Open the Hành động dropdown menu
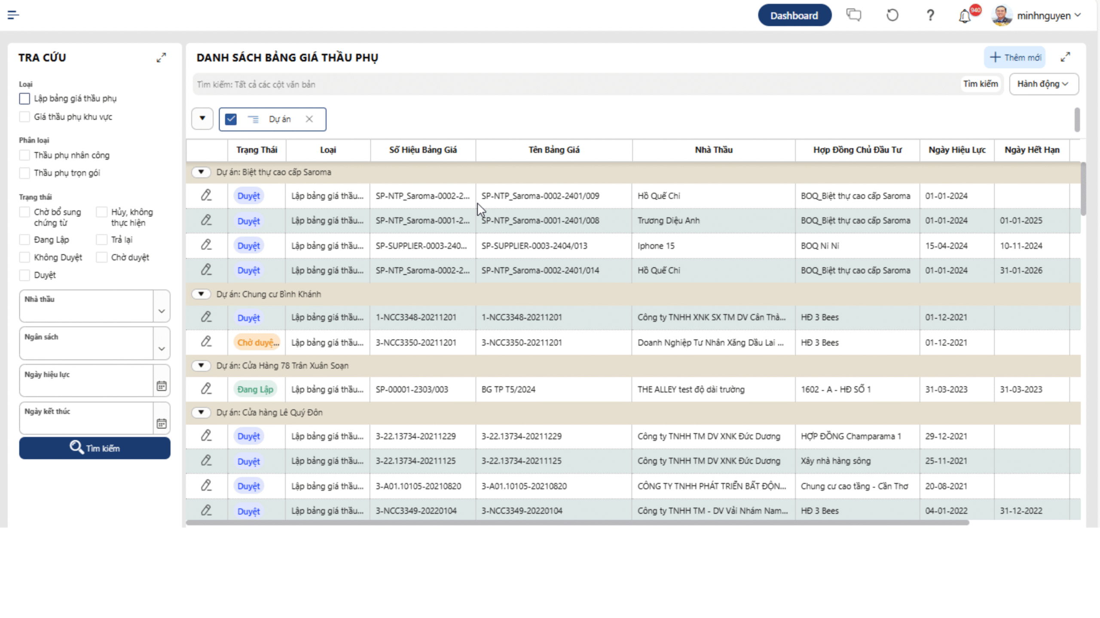This screenshot has height=618, width=1100. [x=1043, y=84]
